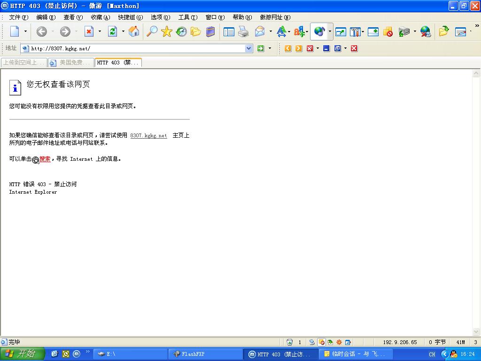
Task: Click the Favorites star icon
Action: [166, 31]
